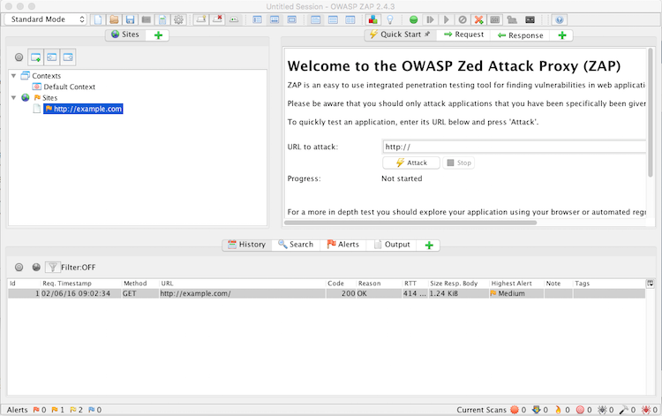Click the Quick Start panel vertical scrollbar
Screen dimensions: 662x416
[x=651, y=113]
